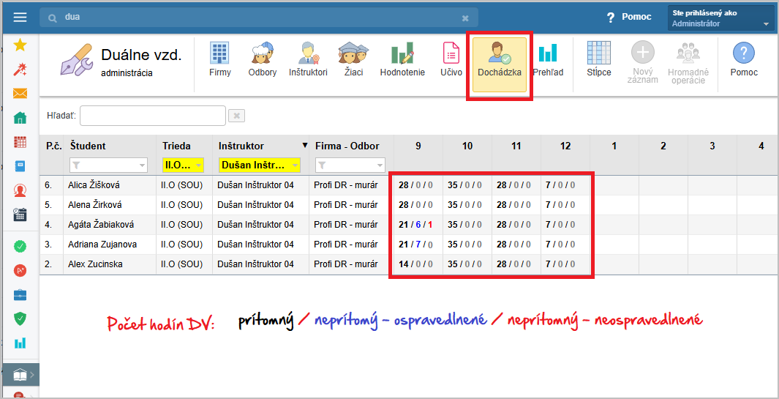Open Hodnotenie evaluation section
The image size is (779, 399).
coord(402,60)
